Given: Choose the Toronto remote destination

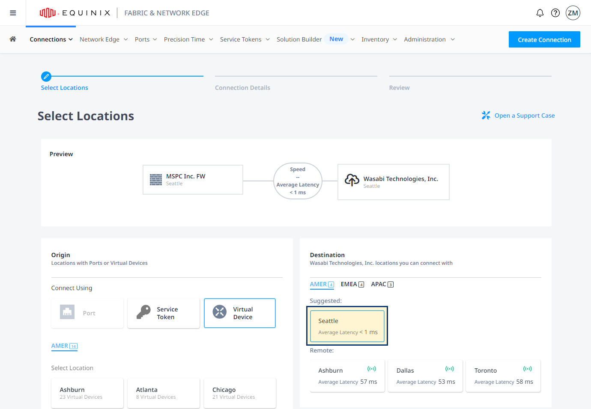Looking at the screenshot, I should coord(503,376).
